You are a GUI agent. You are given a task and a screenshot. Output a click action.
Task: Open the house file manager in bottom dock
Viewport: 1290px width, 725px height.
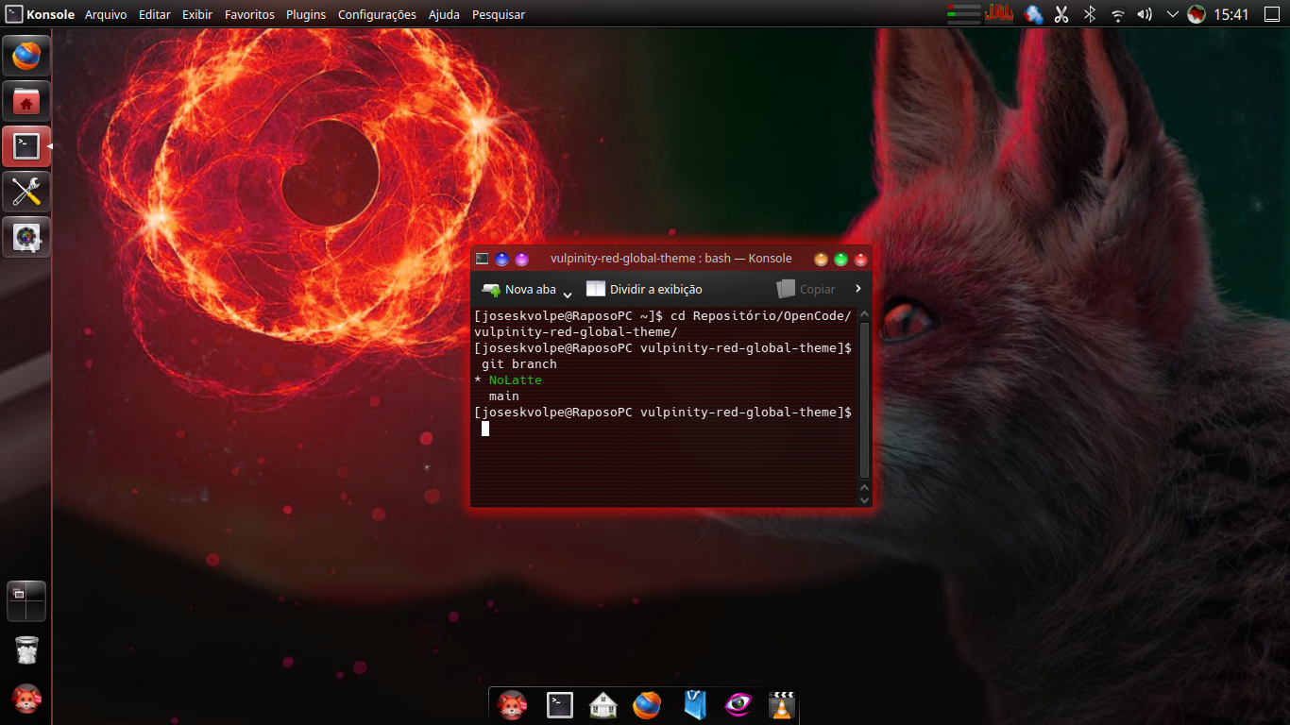603,705
